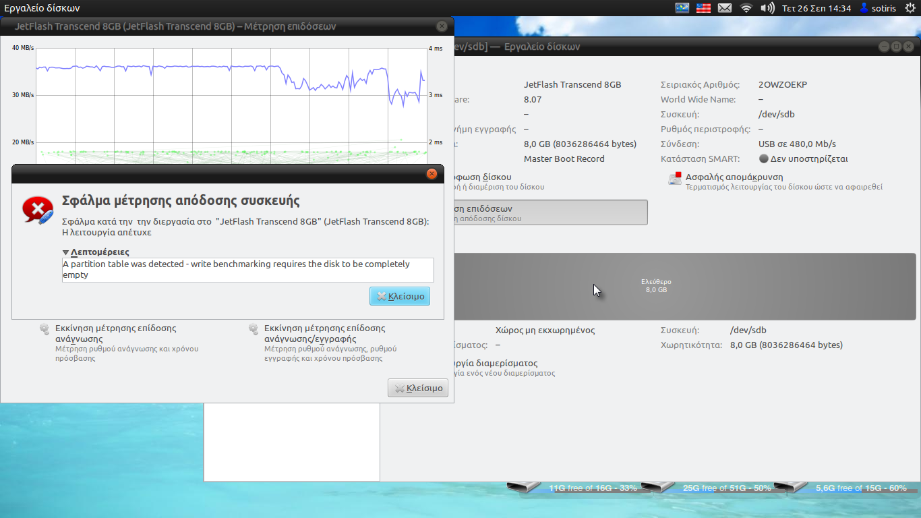Viewport: 921px width, 518px height.
Task: Start the read/write benchmark (ανάγνωσης/εγγραφής)
Action: (x=324, y=333)
